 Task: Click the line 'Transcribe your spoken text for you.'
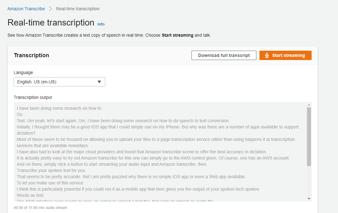coord(51,170)
